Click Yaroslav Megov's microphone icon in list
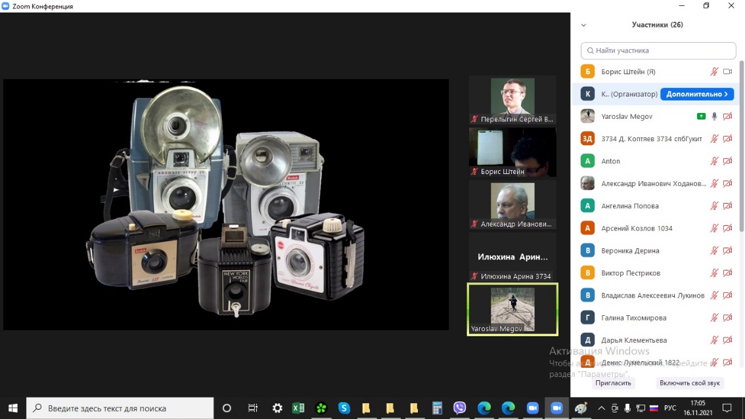Image resolution: width=745 pixels, height=419 pixels. 714,116
